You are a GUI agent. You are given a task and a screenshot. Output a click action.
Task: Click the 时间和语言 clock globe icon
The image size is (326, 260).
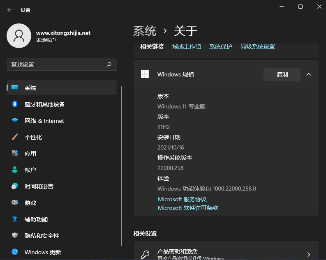(15, 186)
